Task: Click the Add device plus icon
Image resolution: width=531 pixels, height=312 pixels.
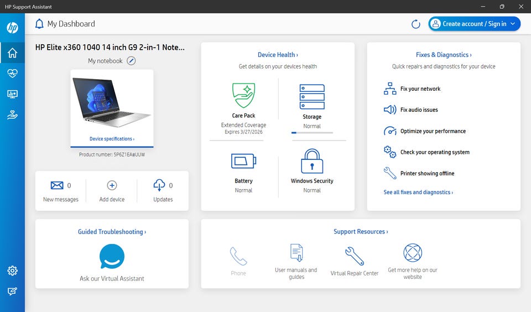Action: [x=112, y=185]
